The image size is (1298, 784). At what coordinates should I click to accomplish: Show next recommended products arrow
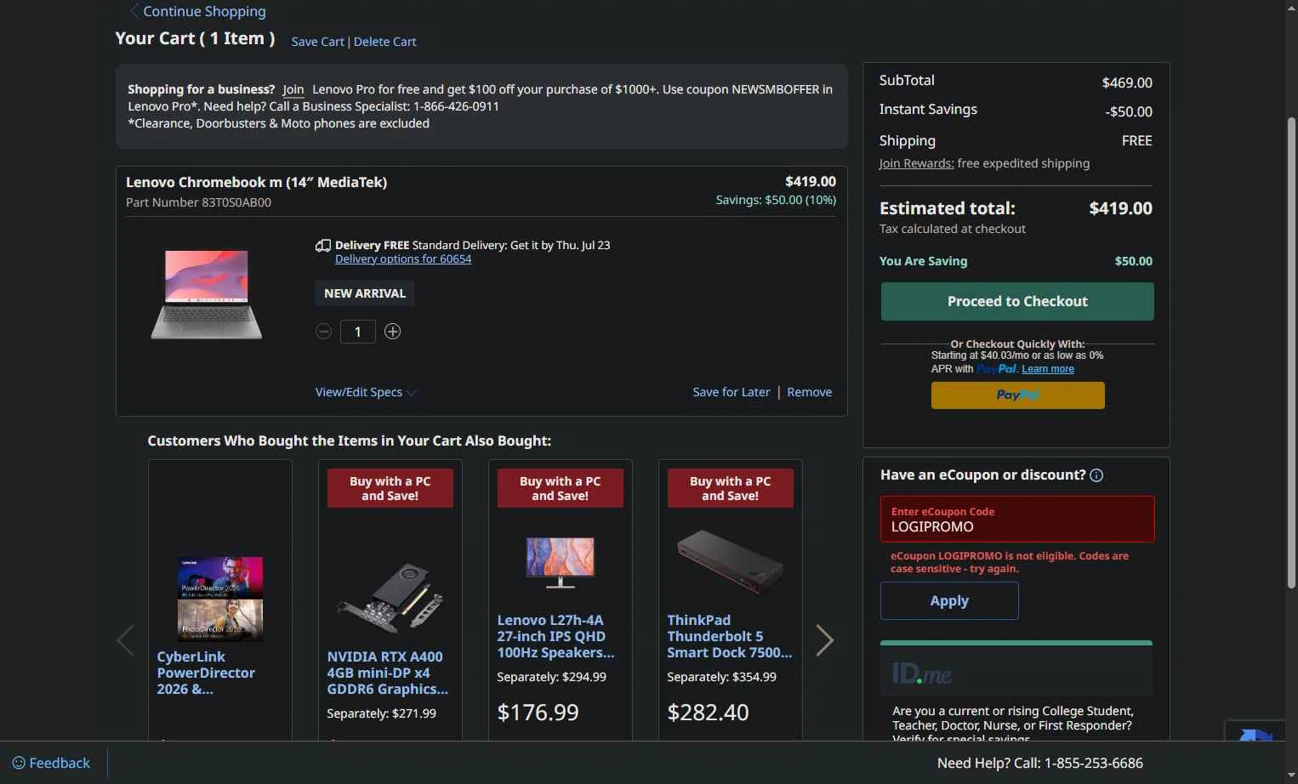coord(824,640)
